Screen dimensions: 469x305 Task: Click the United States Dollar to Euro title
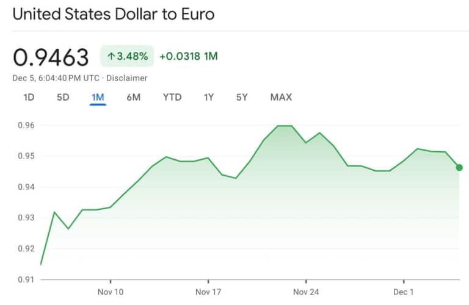pyautogui.click(x=114, y=14)
